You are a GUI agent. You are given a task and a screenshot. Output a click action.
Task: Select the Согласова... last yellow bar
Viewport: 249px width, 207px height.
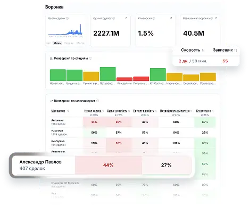208,77
